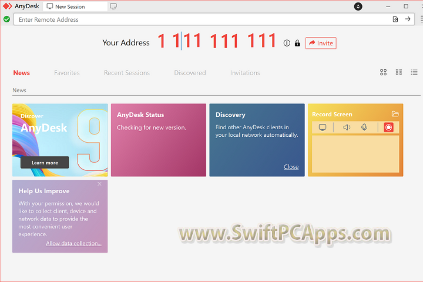The width and height of the screenshot is (423, 282).
Task: Toggle speaker audio recording
Action: click(347, 127)
